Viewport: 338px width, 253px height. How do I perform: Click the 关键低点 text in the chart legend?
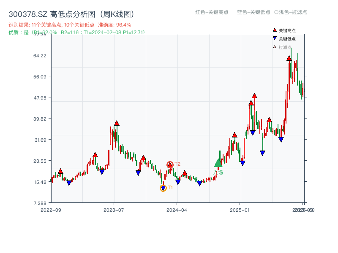coord(287,39)
